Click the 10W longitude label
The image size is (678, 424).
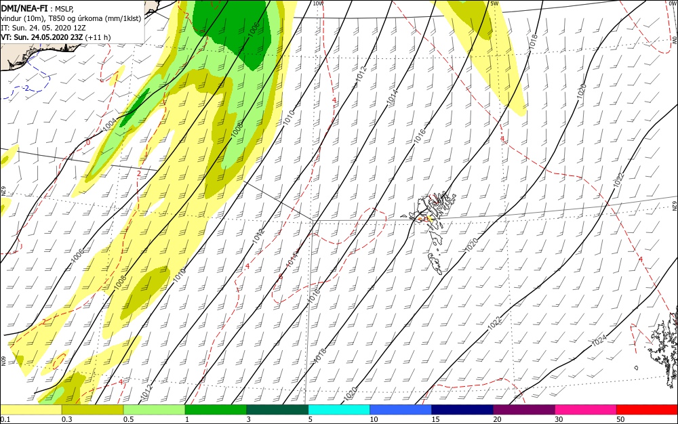[x=318, y=3]
